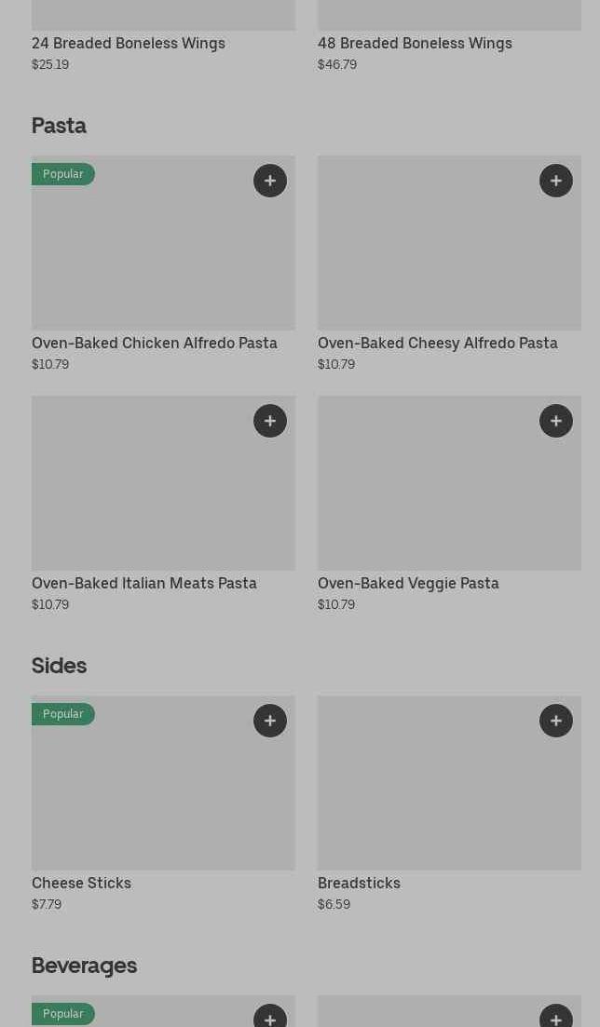Click the Cheese Sticks item name
This screenshot has width=600, height=1027.
81,883
